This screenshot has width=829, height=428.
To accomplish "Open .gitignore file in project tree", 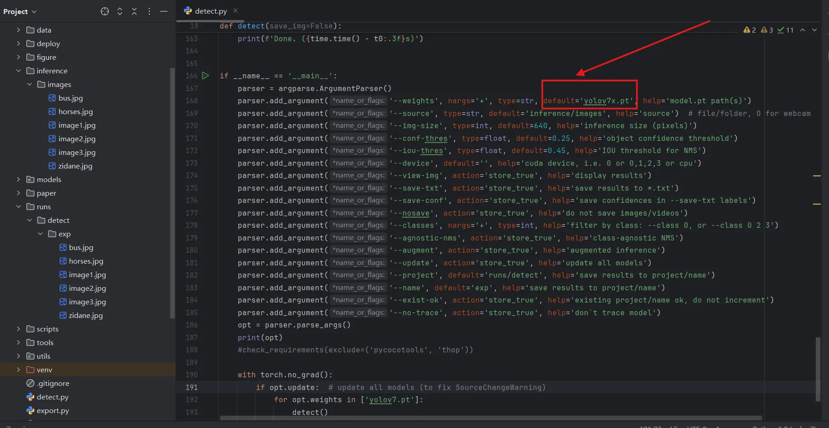I will tap(53, 383).
